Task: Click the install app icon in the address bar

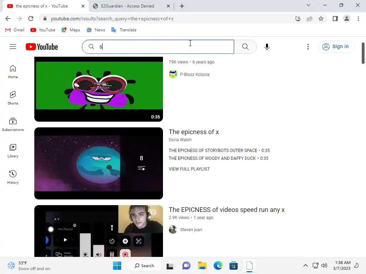Action: [298, 19]
